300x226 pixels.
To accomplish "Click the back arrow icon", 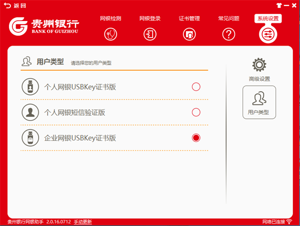I will (x=7, y=6).
